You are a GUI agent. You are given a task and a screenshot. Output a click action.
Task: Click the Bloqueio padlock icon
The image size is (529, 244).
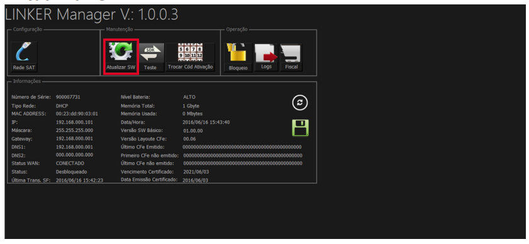[238, 57]
